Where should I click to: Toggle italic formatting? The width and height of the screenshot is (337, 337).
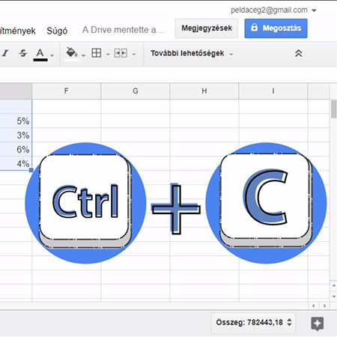click(5, 53)
